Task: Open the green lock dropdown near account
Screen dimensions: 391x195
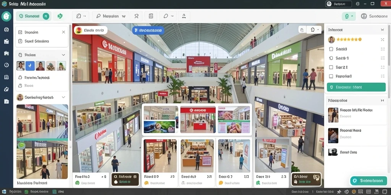Action: tap(349, 16)
